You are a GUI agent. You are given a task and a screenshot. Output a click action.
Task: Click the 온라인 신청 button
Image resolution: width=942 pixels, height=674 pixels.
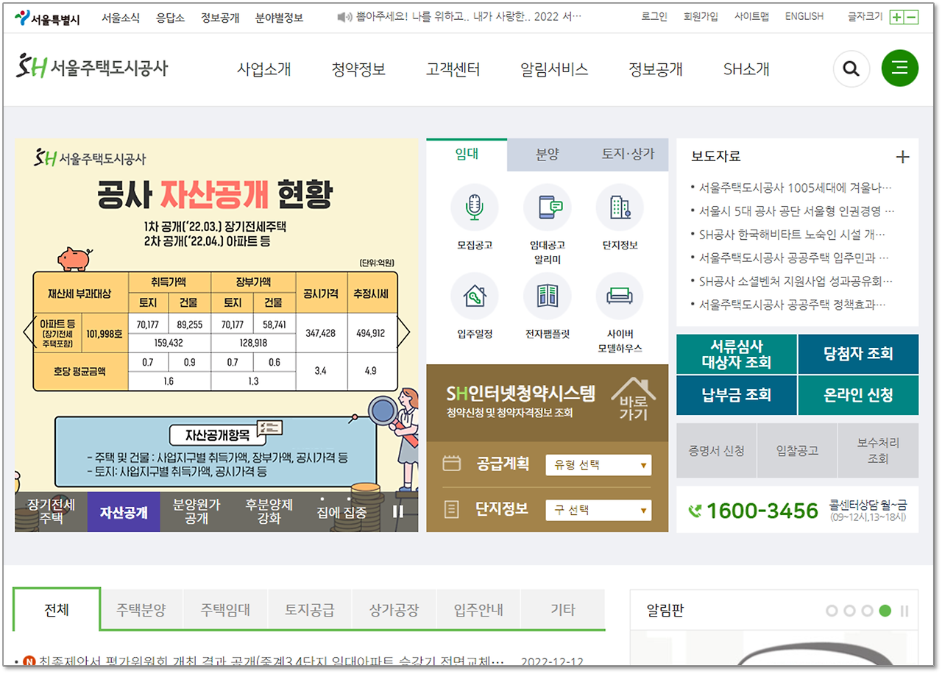pyautogui.click(x=858, y=395)
